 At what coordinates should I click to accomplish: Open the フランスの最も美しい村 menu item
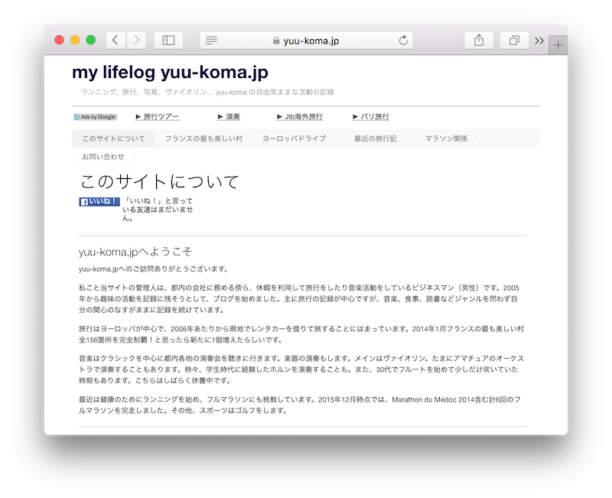(203, 138)
